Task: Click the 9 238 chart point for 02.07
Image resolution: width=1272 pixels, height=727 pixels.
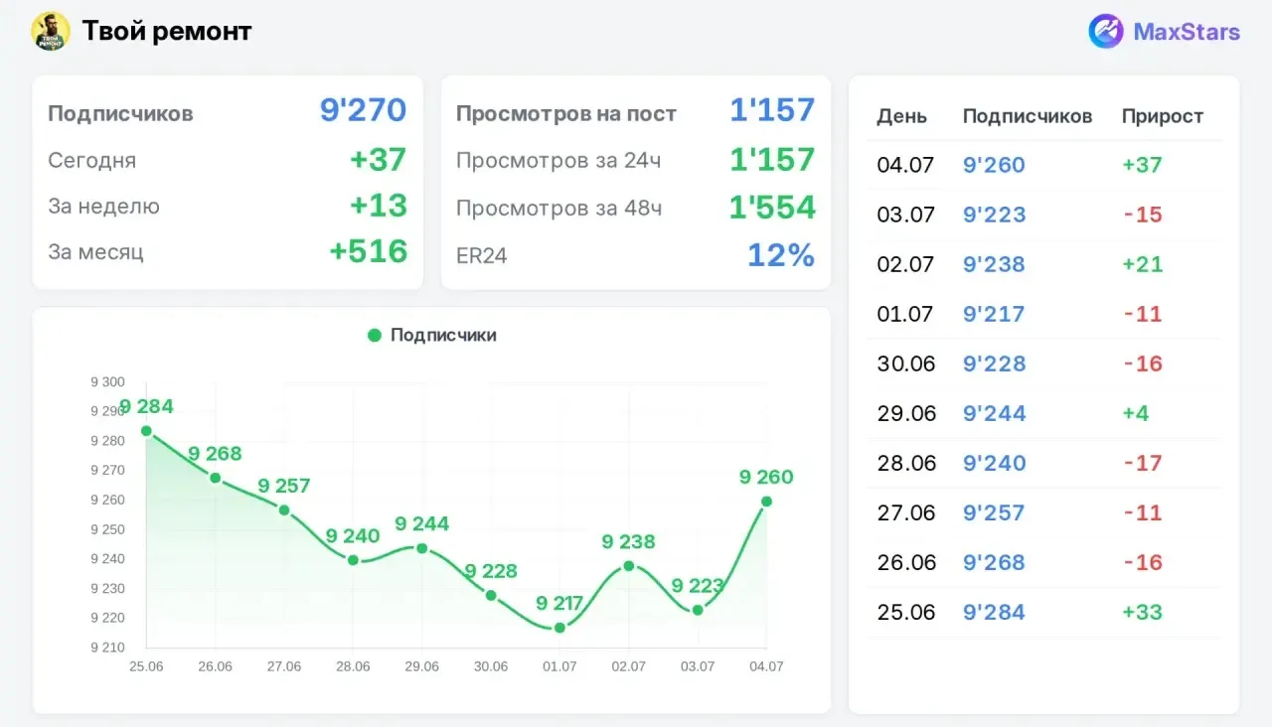Action: pos(628,566)
